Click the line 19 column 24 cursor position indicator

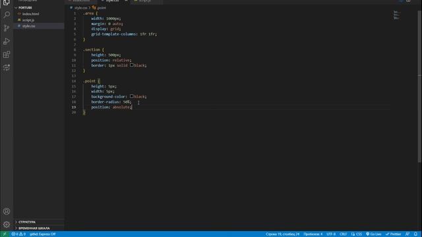pos(282,234)
